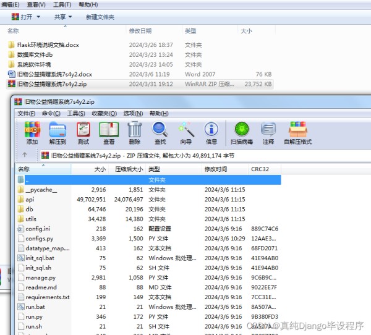371x335 pixels.
Task: Select configs.py in the archive list
Action: point(149,238)
